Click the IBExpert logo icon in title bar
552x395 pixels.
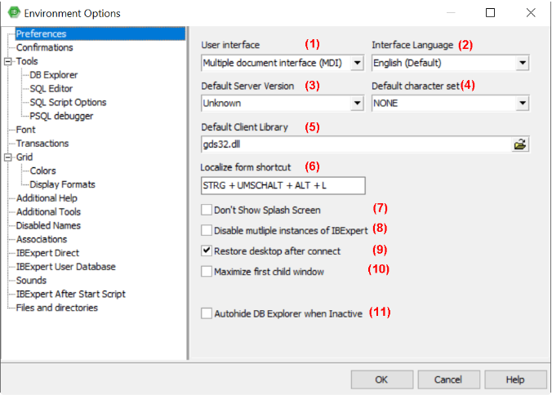tap(14, 13)
